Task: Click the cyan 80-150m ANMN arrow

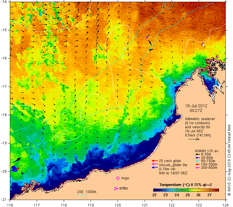Action: (197, 161)
